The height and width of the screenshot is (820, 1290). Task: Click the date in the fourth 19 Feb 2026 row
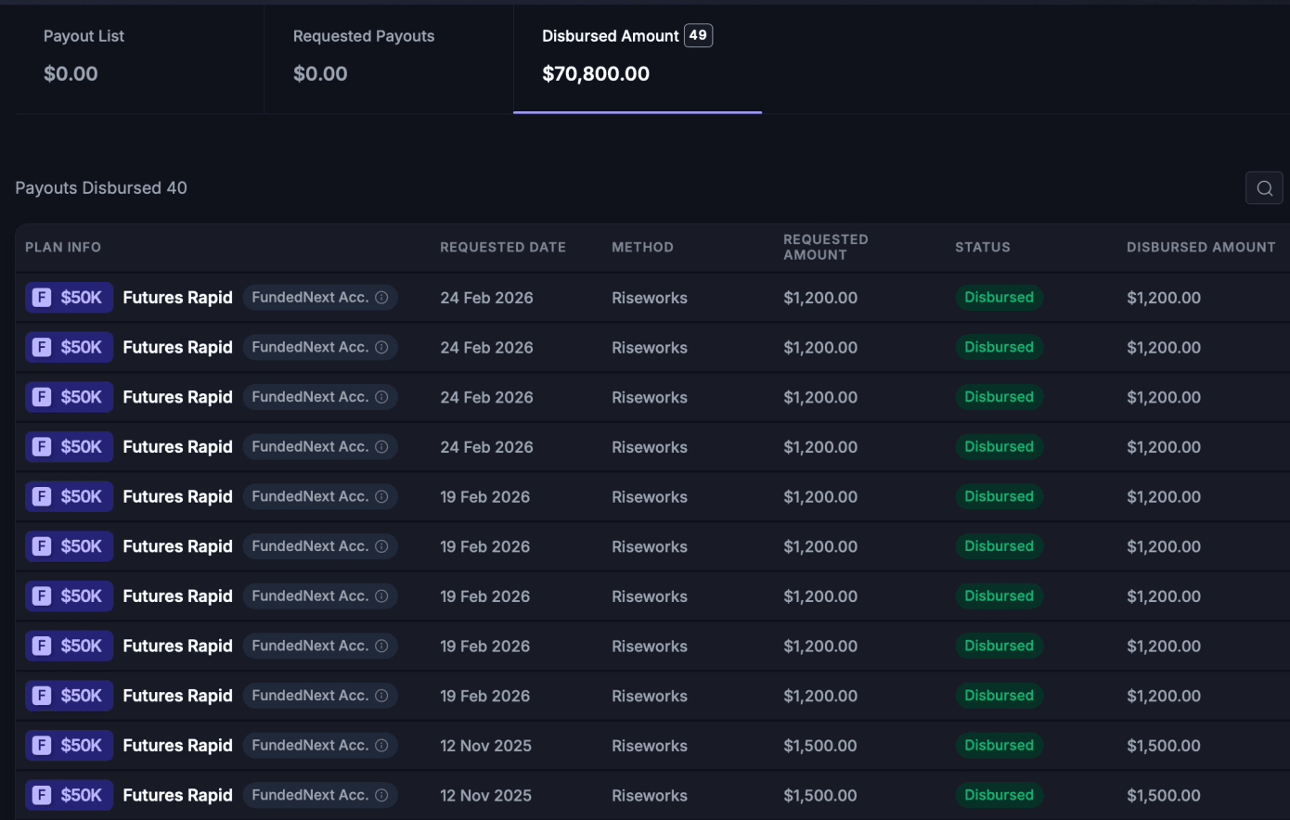click(485, 647)
